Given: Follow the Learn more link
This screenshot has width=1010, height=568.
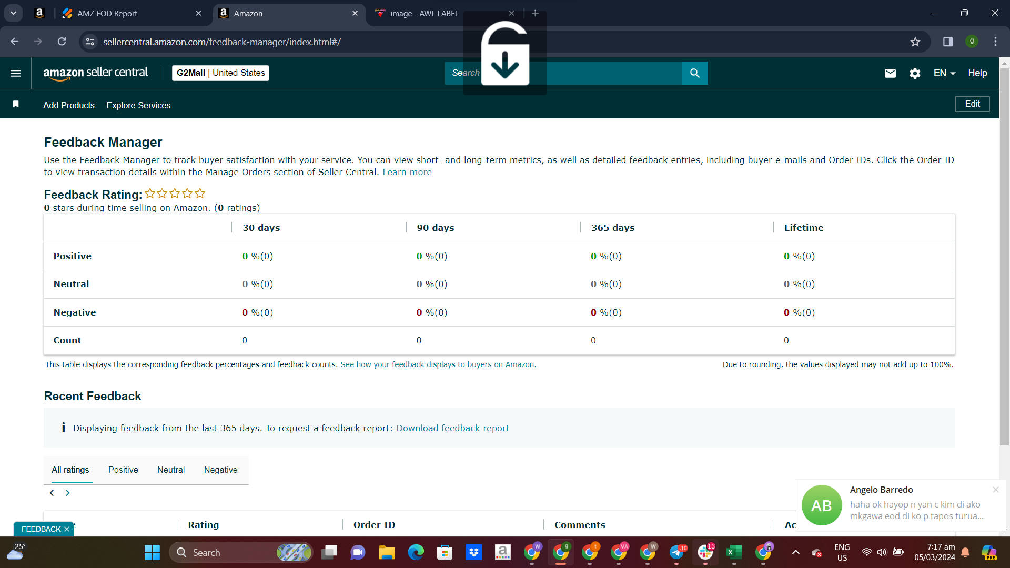Looking at the screenshot, I should point(407,173).
